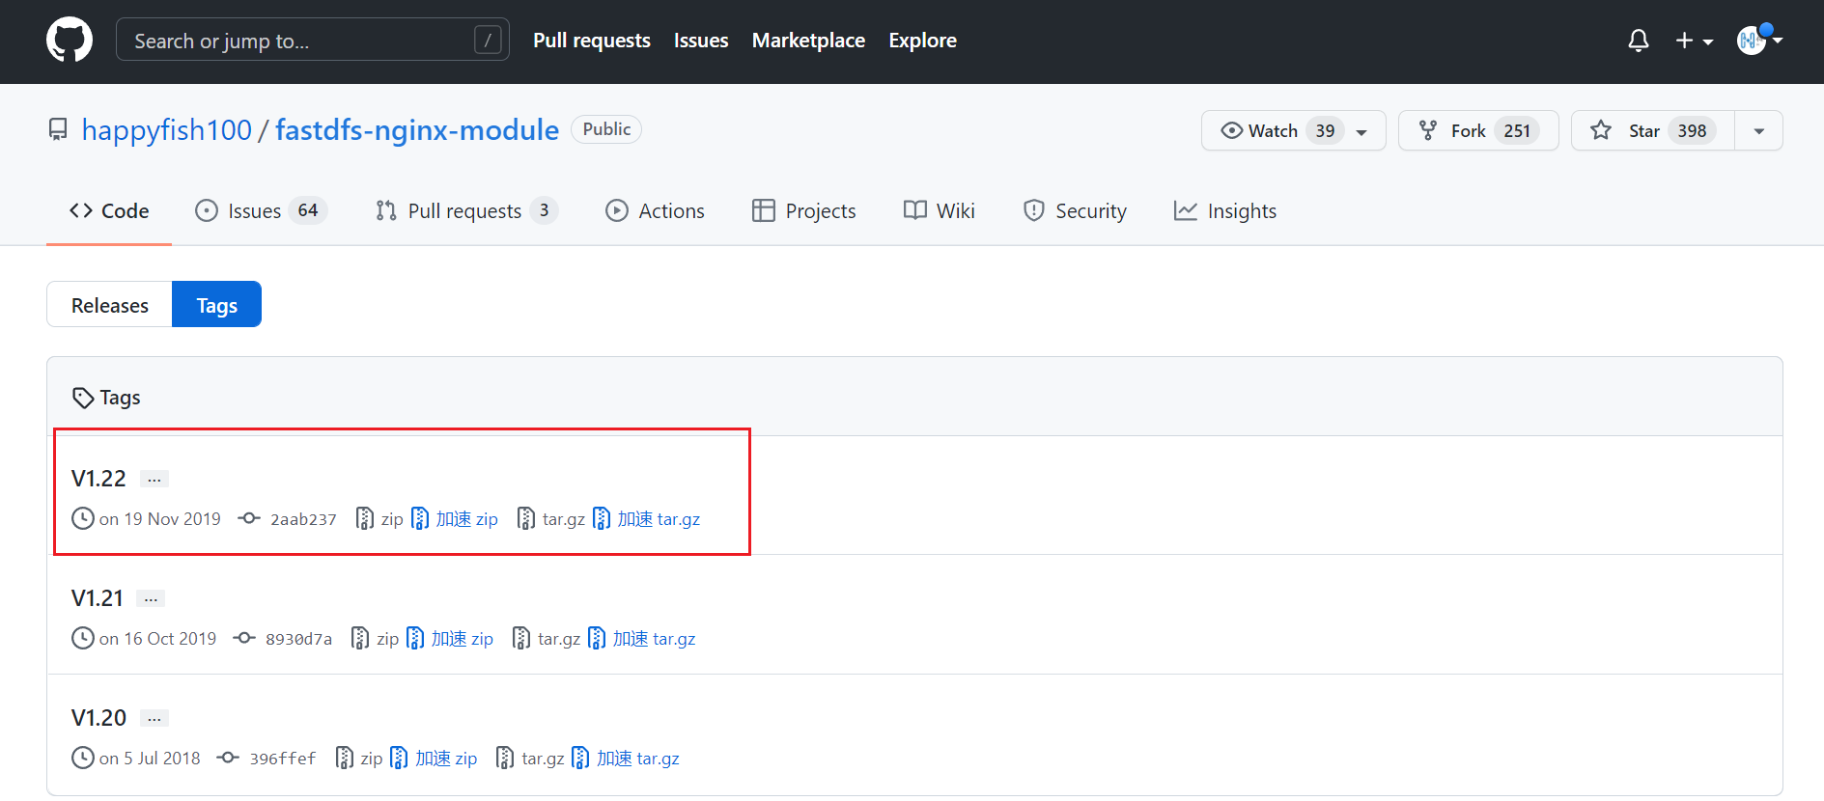Download V1.20 tar.gz archive
Screen dimensions: 1824x801
tap(530, 759)
